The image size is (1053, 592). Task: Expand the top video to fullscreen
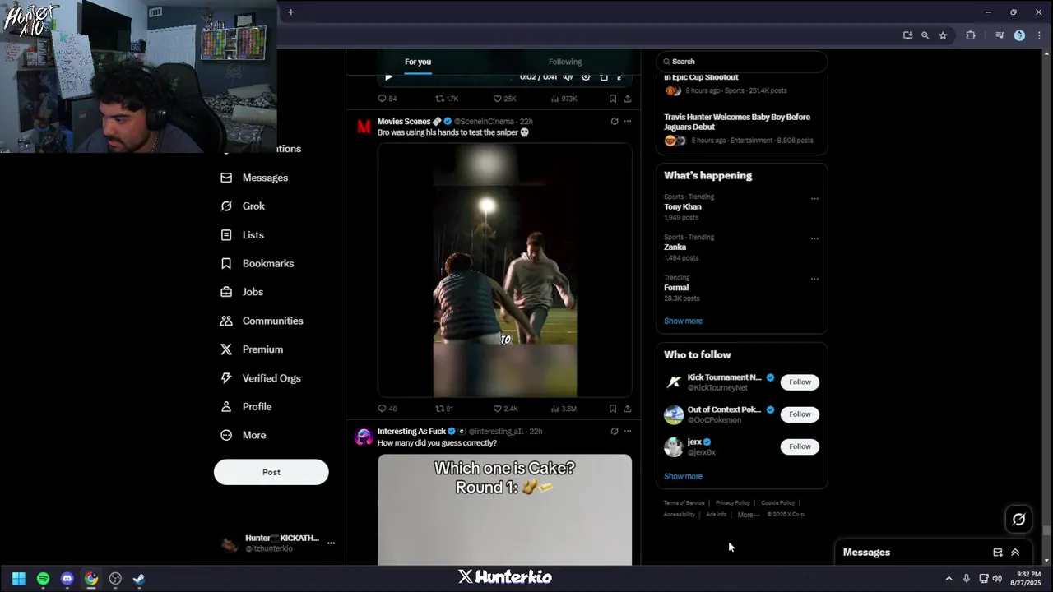[621, 77]
